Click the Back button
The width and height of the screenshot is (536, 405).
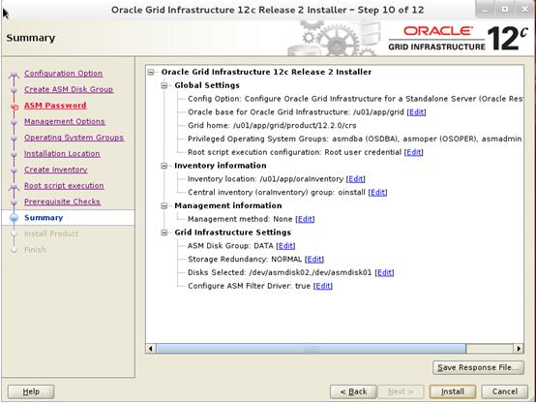[x=353, y=391]
